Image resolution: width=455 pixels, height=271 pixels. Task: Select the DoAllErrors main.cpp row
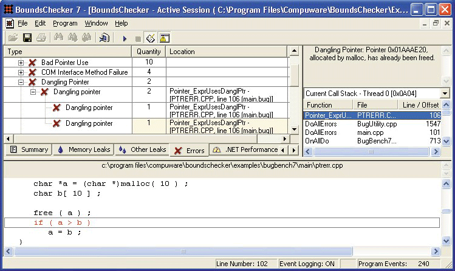[x=372, y=132]
